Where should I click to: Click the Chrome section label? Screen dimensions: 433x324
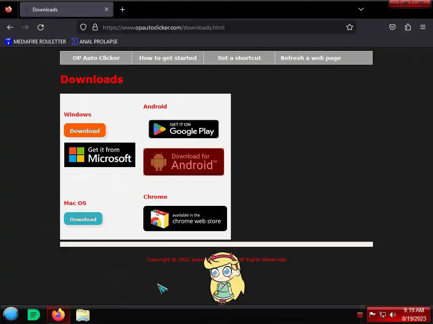click(155, 197)
